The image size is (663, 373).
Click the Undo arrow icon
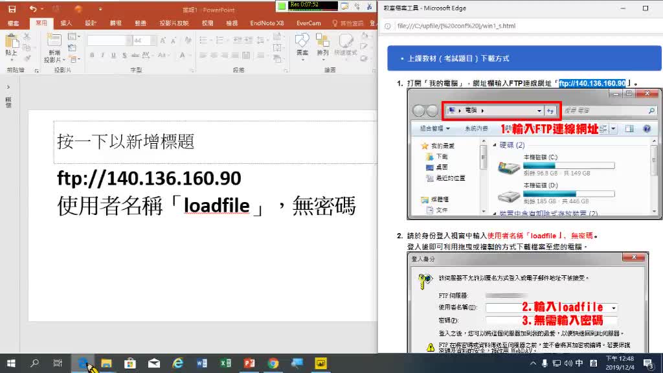pos(32,9)
